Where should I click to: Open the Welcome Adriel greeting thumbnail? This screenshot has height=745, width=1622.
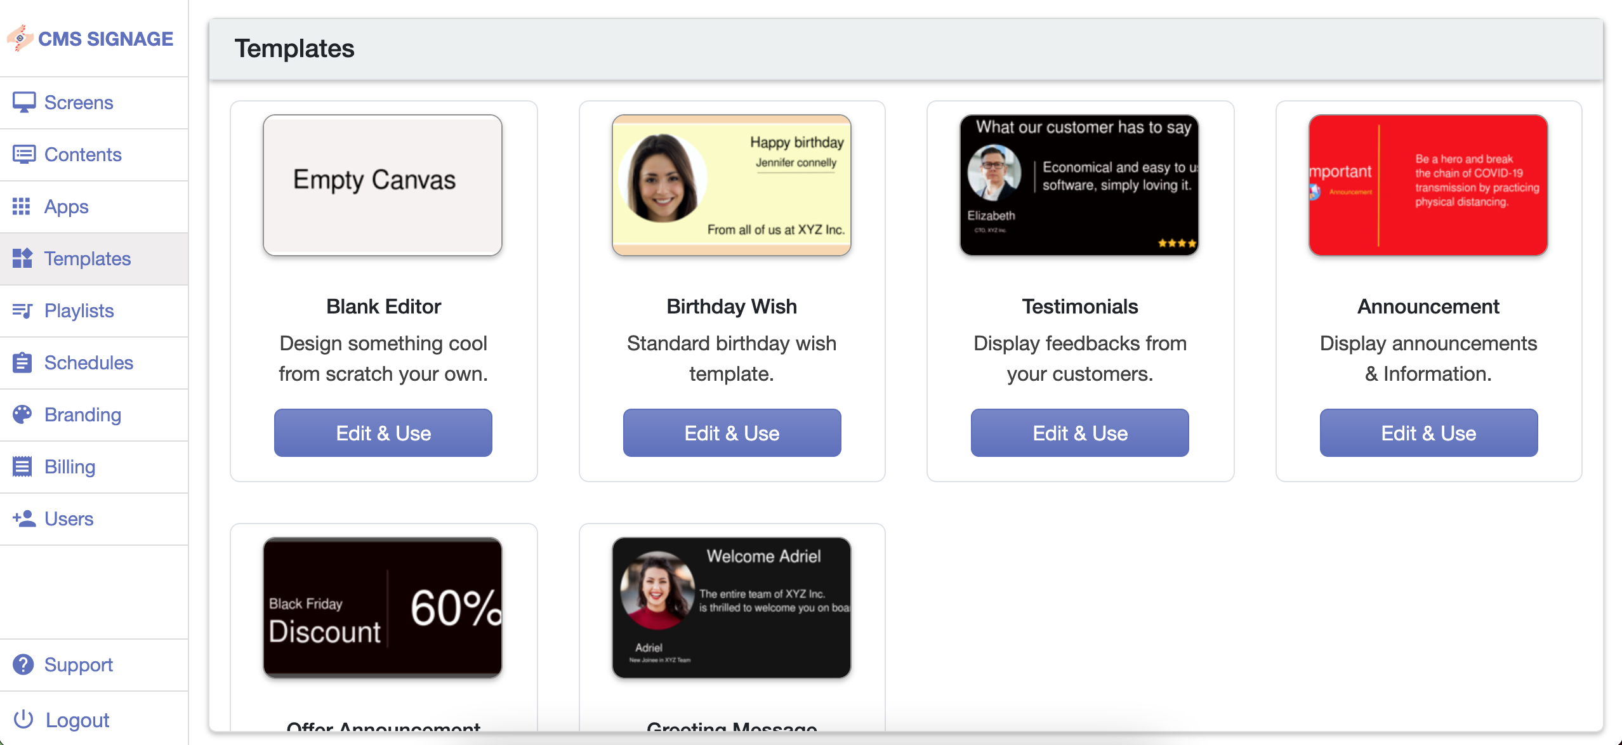tap(731, 608)
